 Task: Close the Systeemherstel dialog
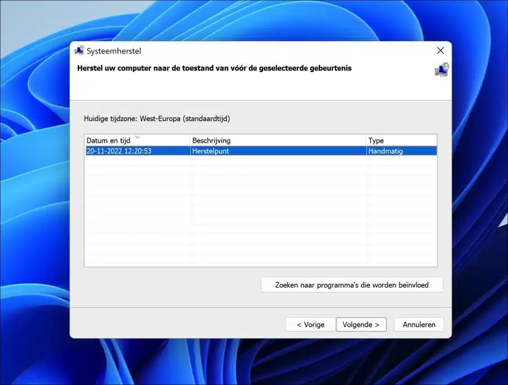pos(440,51)
